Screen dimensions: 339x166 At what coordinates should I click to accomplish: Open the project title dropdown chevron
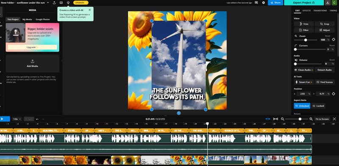coord(48,3)
